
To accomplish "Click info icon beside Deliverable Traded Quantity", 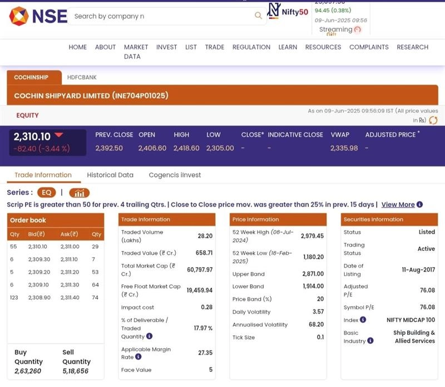I will 149,336.
